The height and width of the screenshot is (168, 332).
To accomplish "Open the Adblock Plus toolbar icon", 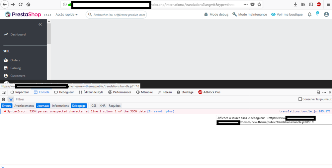I will tap(319, 4).
